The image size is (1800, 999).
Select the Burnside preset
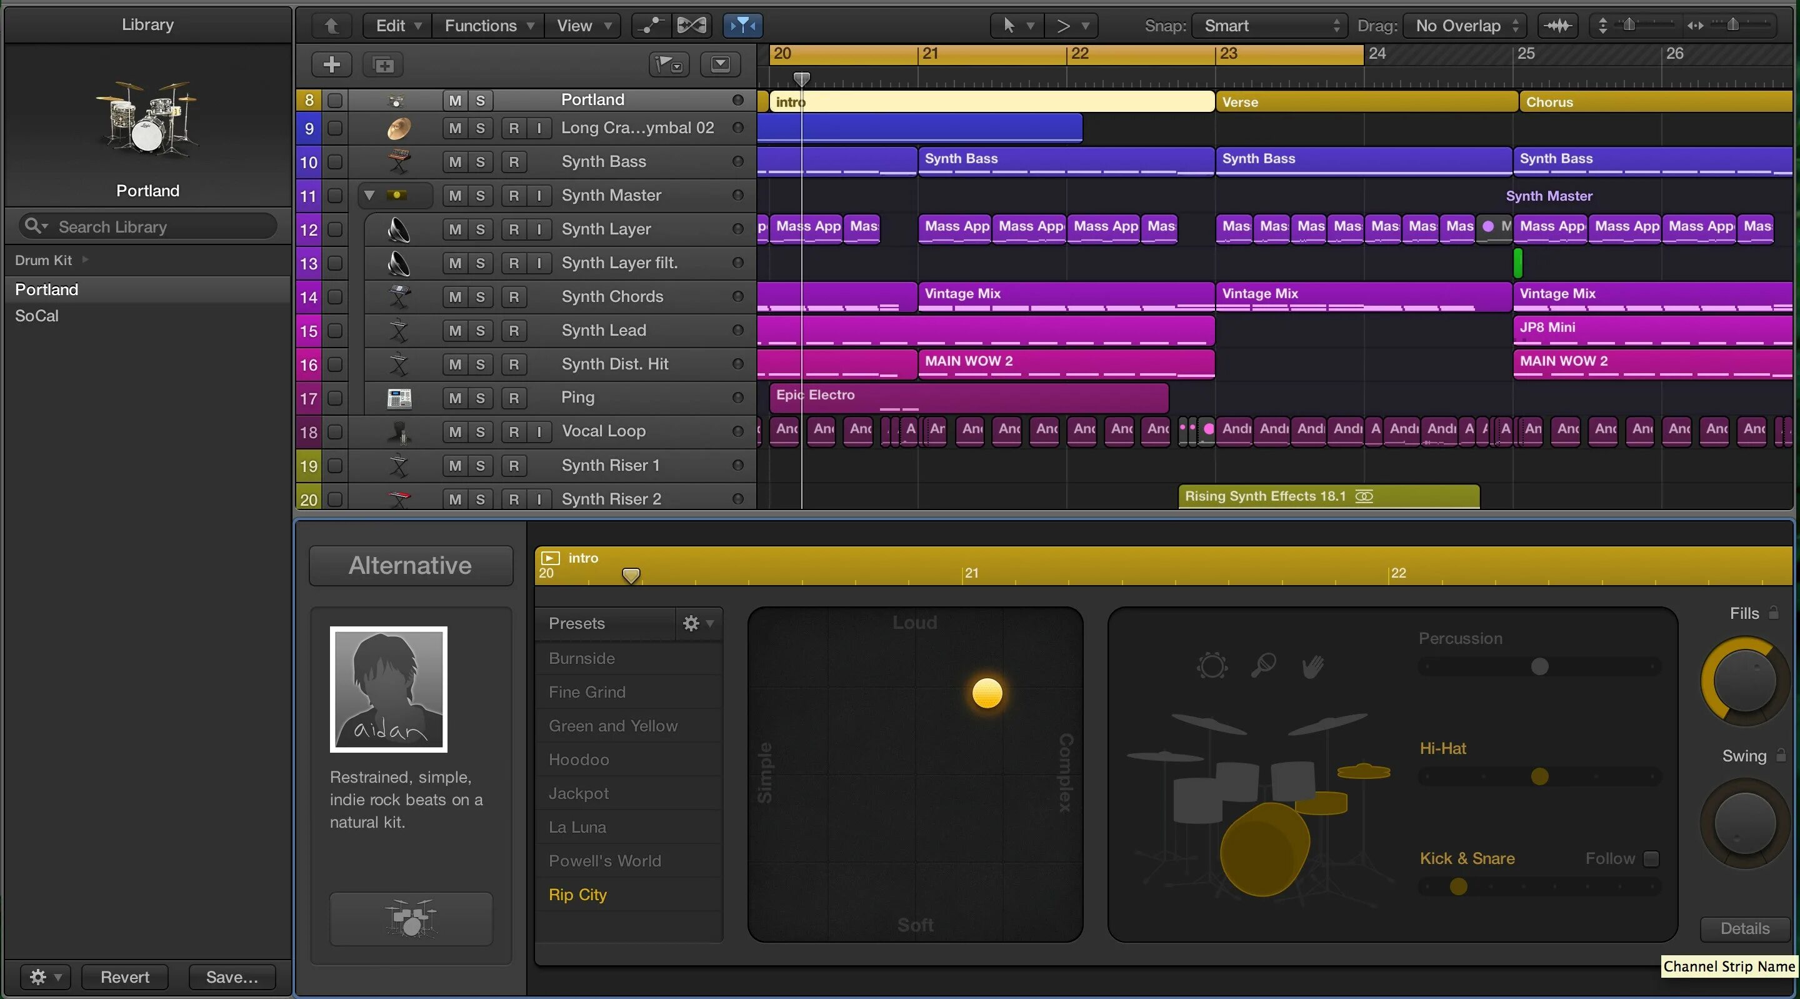click(x=581, y=658)
